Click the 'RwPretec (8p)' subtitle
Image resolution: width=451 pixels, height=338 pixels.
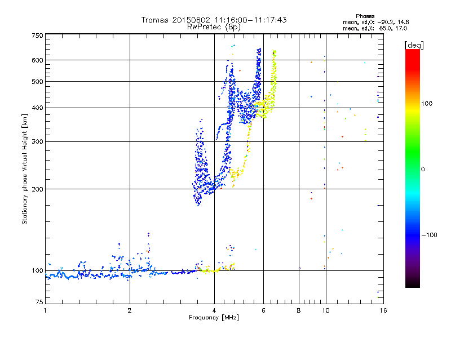pos(214,27)
